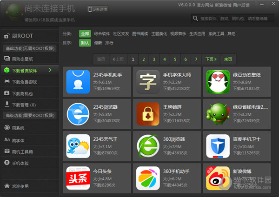Go to page 3
This screenshot has width=279, height=197.
tap(154, 59)
